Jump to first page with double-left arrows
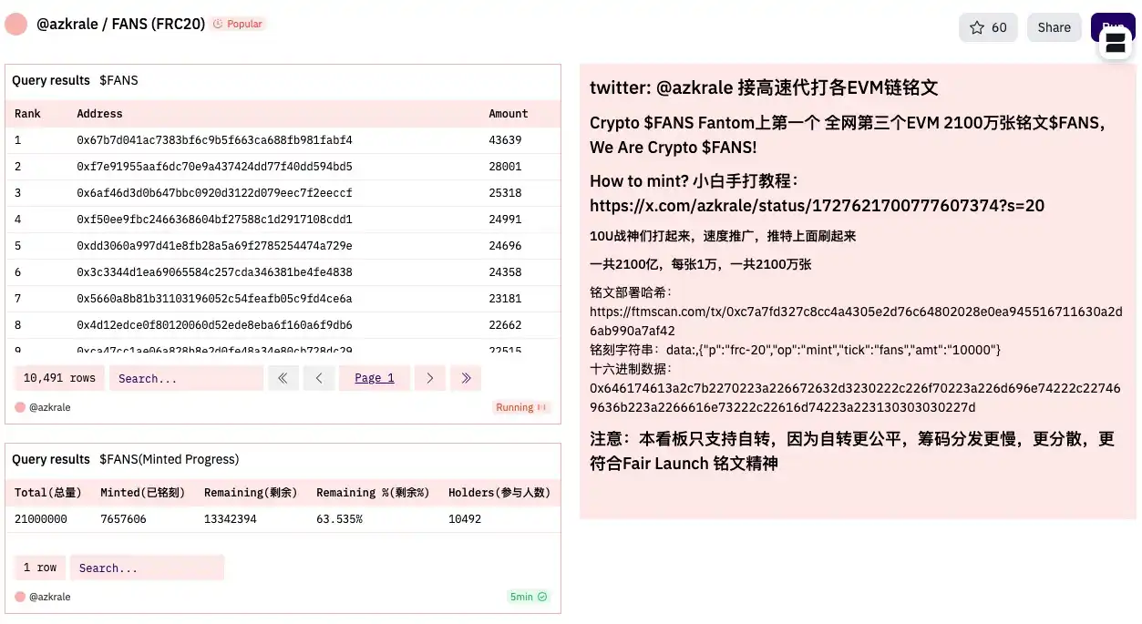The height and width of the screenshot is (624, 1142). 283,378
